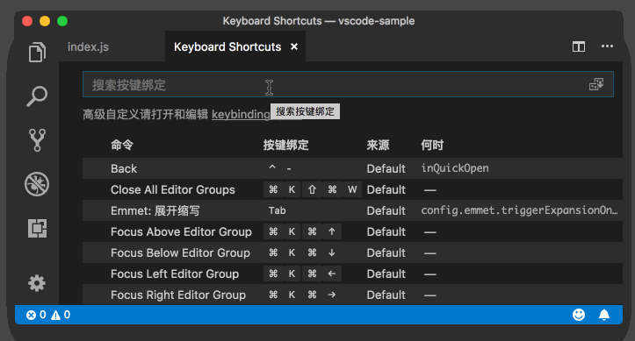This screenshot has width=635, height=341.
Task: Click the Tab keybinding for Emmet
Action: tap(277, 210)
